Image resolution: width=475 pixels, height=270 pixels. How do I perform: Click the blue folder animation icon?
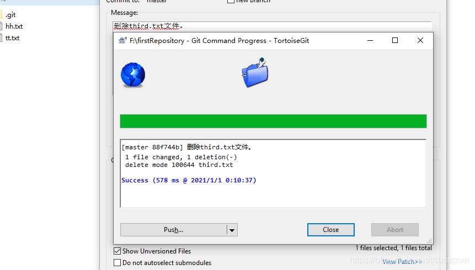coord(255,73)
